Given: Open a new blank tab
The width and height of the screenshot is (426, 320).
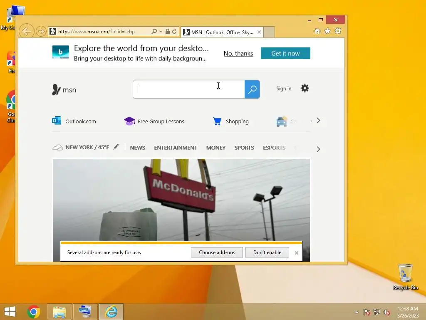Looking at the screenshot, I should tap(269, 32).
